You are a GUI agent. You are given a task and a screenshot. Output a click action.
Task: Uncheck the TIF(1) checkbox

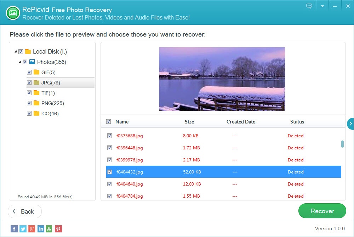[29, 93]
